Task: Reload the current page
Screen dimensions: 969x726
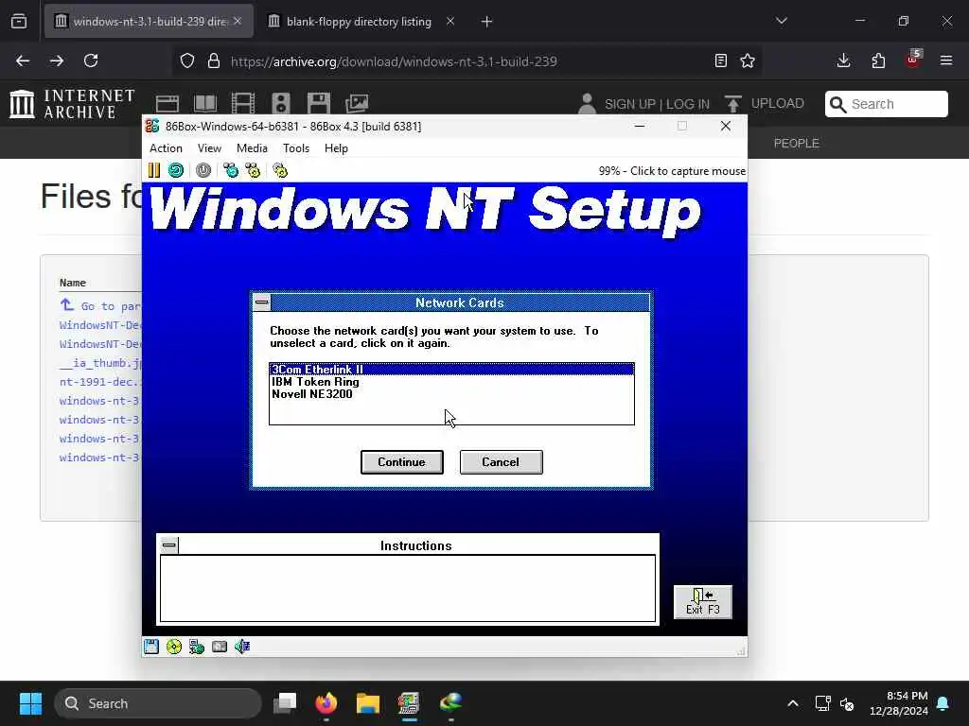Action: point(91,60)
